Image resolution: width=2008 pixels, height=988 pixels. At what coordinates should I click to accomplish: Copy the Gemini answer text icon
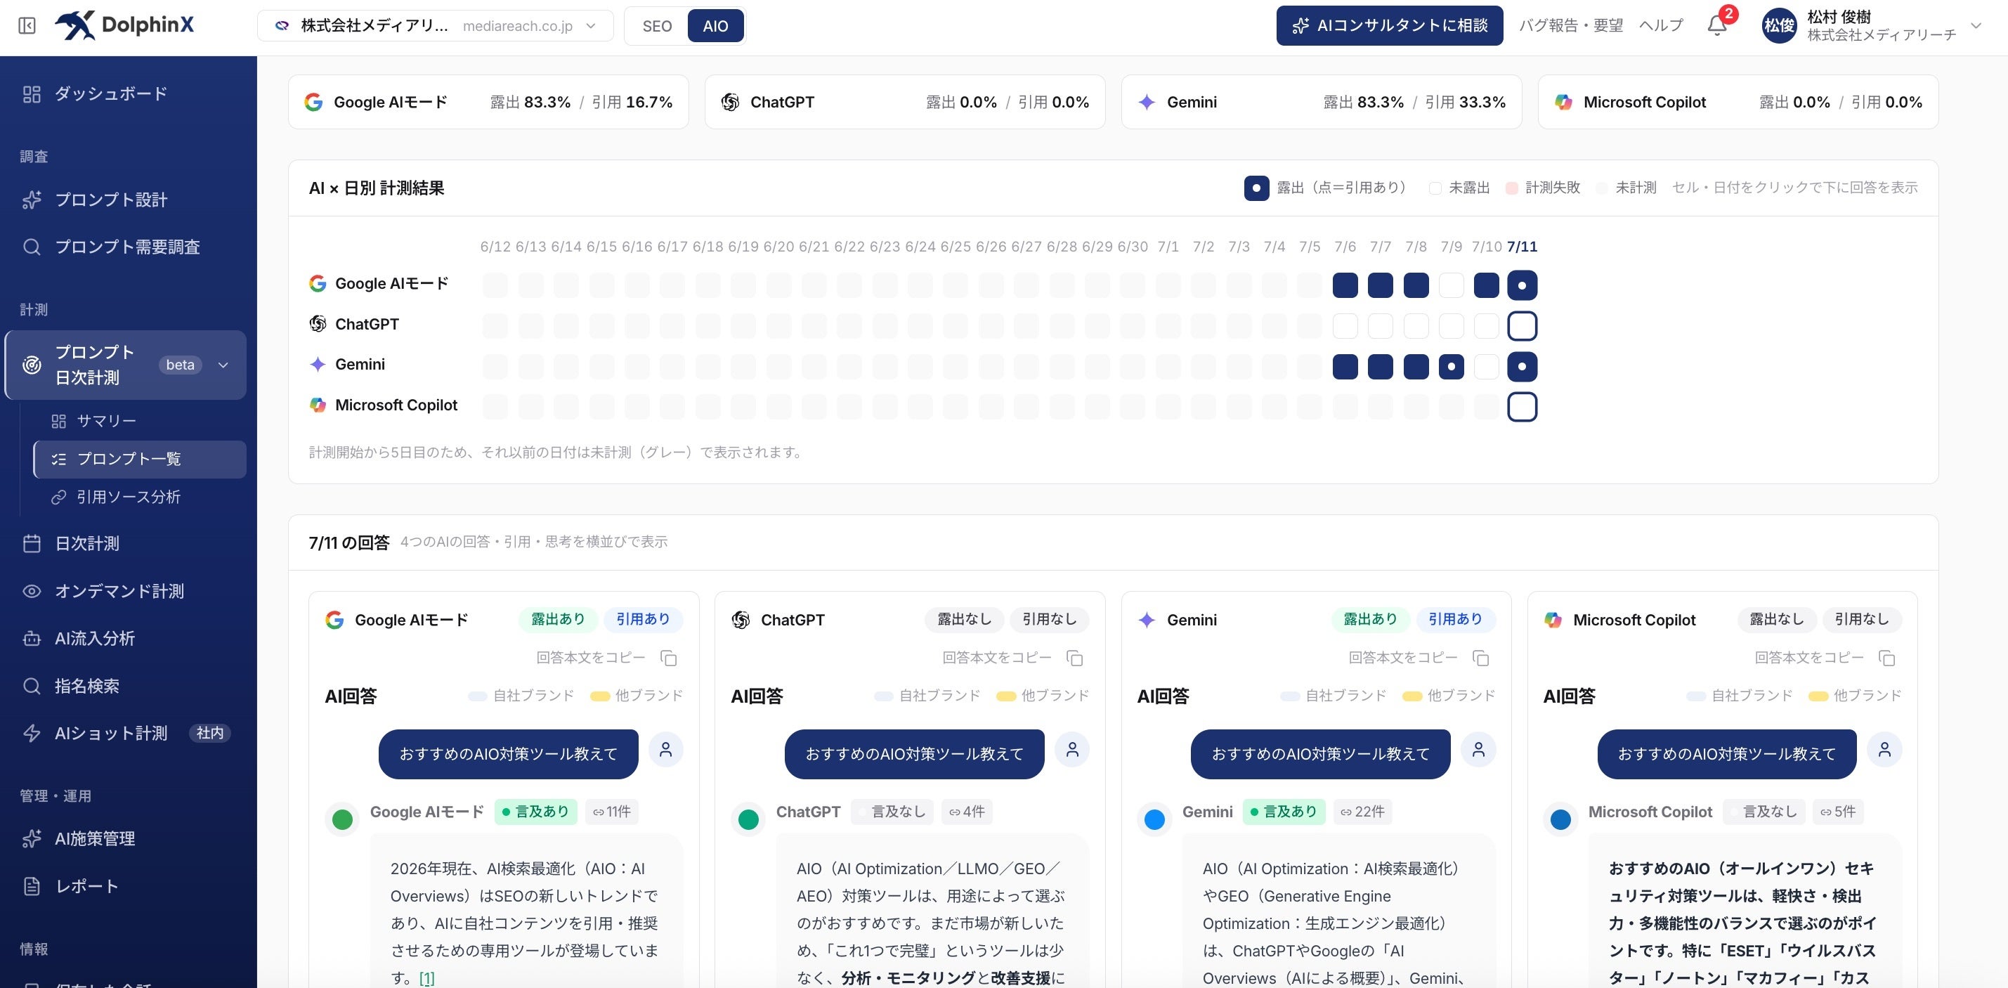click(1480, 658)
